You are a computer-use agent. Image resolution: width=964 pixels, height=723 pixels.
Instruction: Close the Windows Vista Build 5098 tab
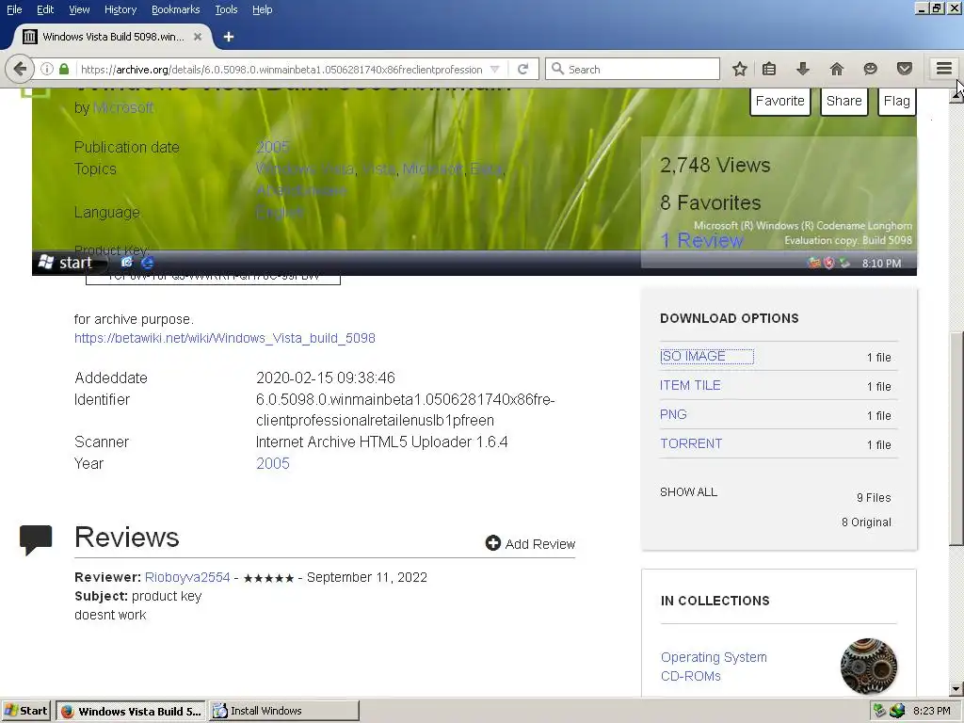coord(198,37)
